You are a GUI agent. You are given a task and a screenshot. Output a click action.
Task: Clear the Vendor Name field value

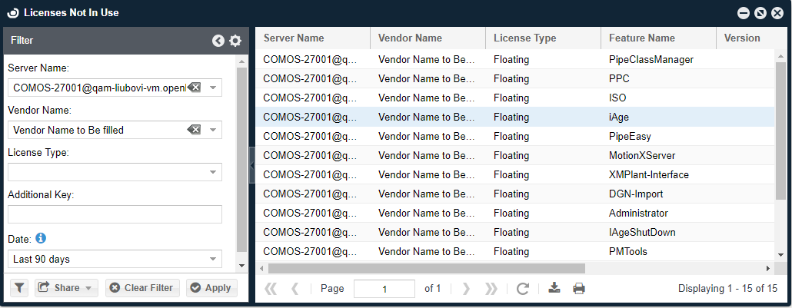(x=195, y=130)
